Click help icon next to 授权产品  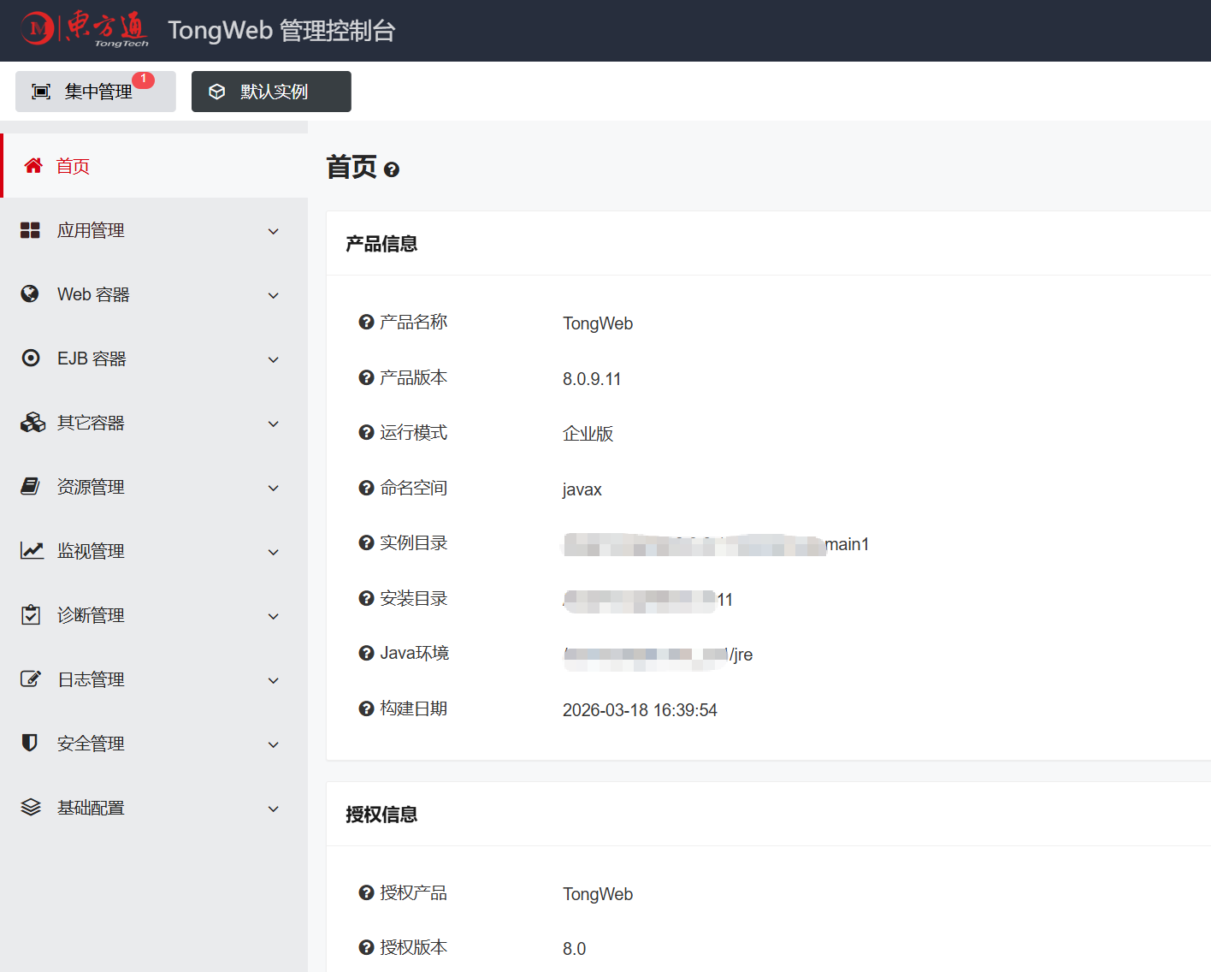(367, 892)
